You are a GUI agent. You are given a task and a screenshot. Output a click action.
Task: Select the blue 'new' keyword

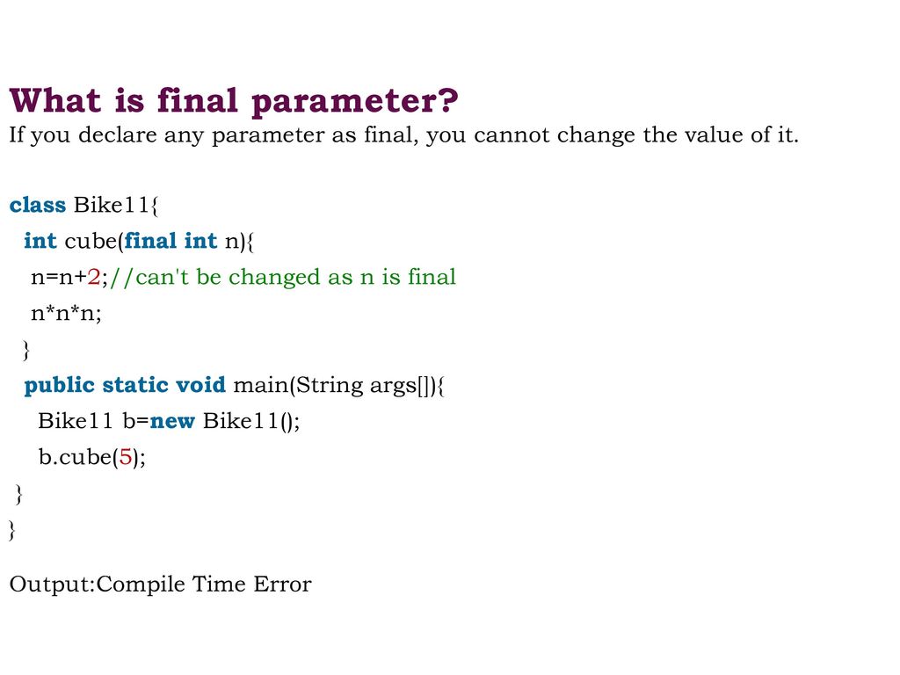172,422
